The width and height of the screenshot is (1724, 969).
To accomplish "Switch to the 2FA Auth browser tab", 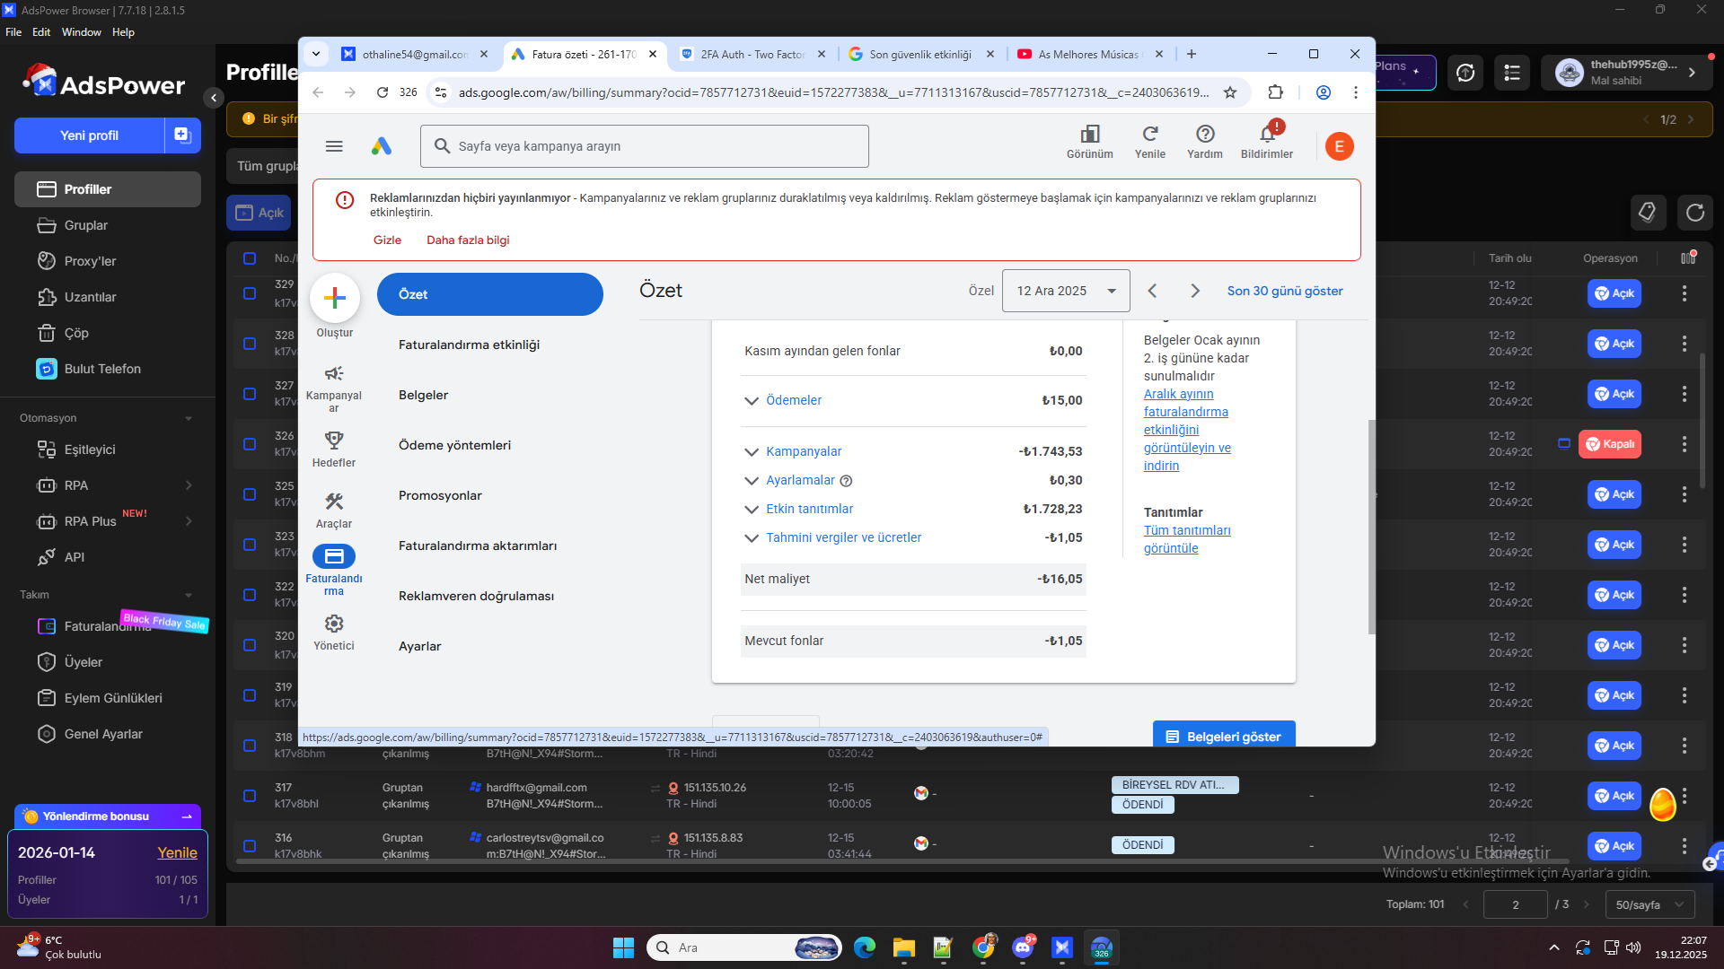I will click(751, 54).
